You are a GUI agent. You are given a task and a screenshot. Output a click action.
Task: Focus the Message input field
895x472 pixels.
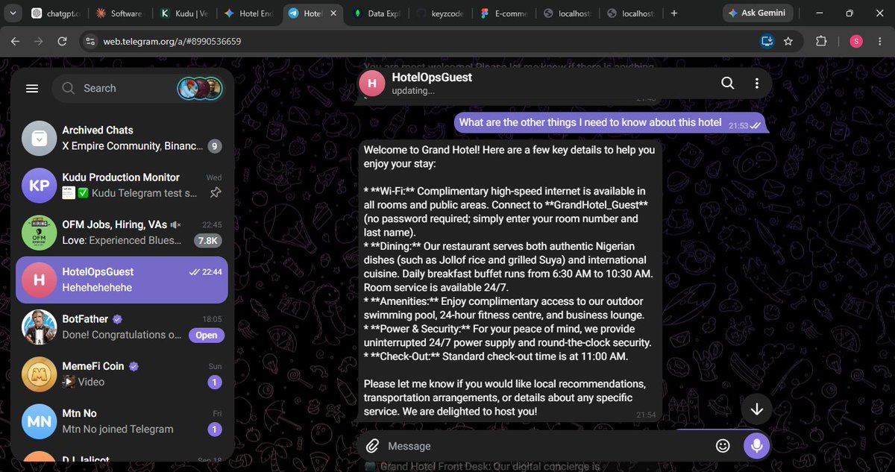[x=544, y=446]
